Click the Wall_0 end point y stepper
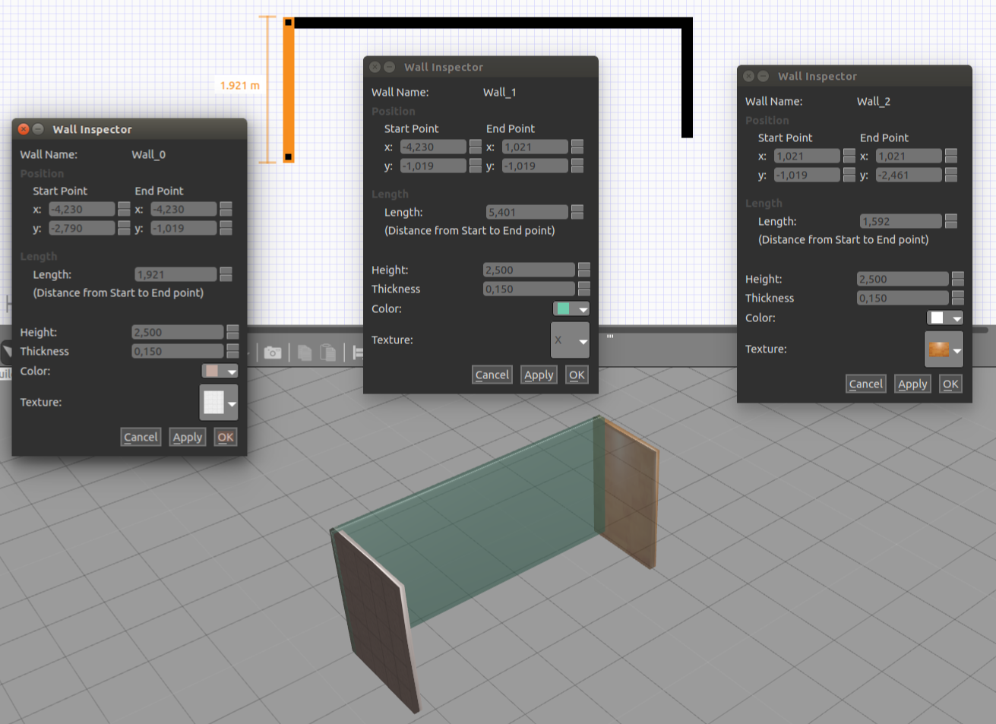 (x=226, y=228)
